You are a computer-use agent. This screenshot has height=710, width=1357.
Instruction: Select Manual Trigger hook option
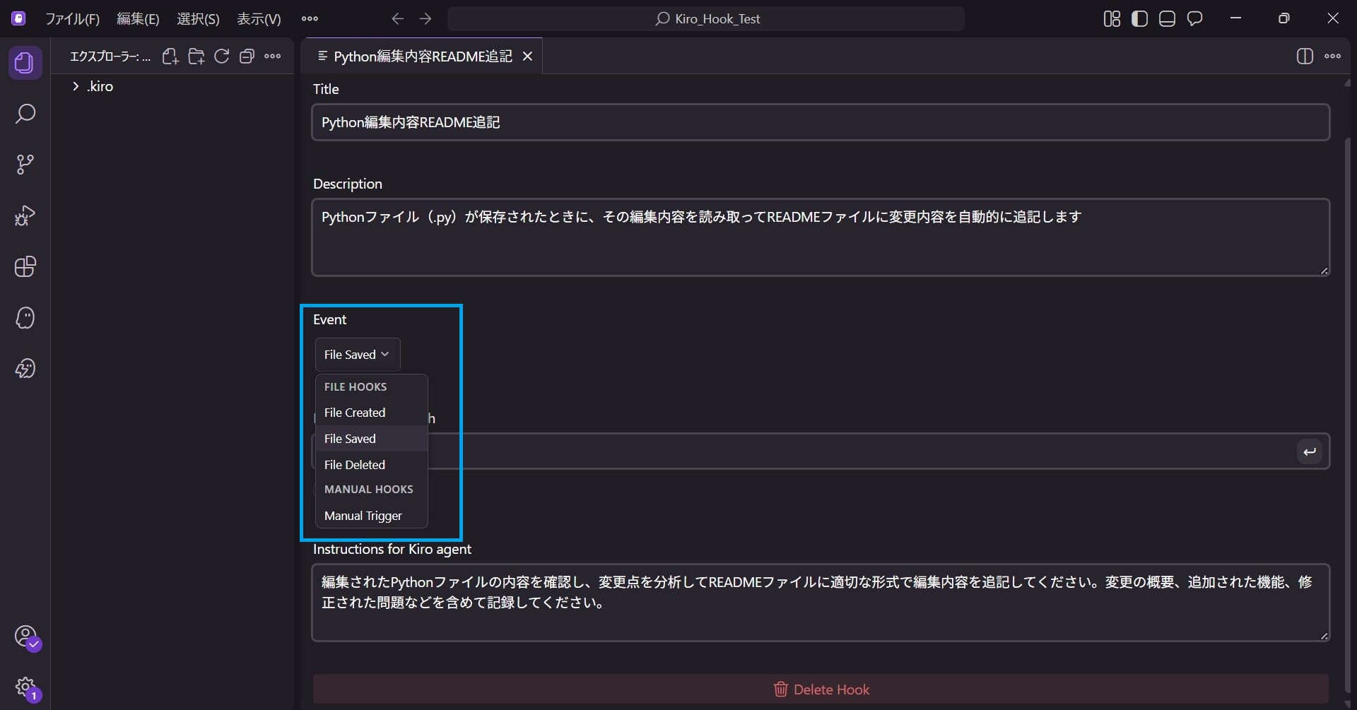363,516
